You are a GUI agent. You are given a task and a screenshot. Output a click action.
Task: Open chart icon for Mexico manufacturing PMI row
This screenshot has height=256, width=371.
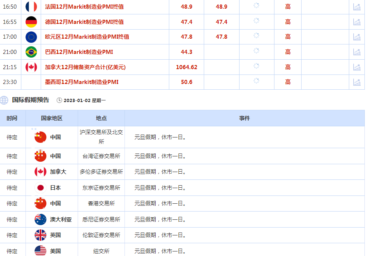pos(357,82)
